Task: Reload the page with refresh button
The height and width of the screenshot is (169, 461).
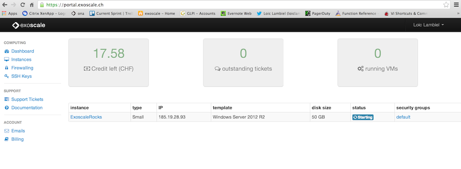Action: coord(23,5)
